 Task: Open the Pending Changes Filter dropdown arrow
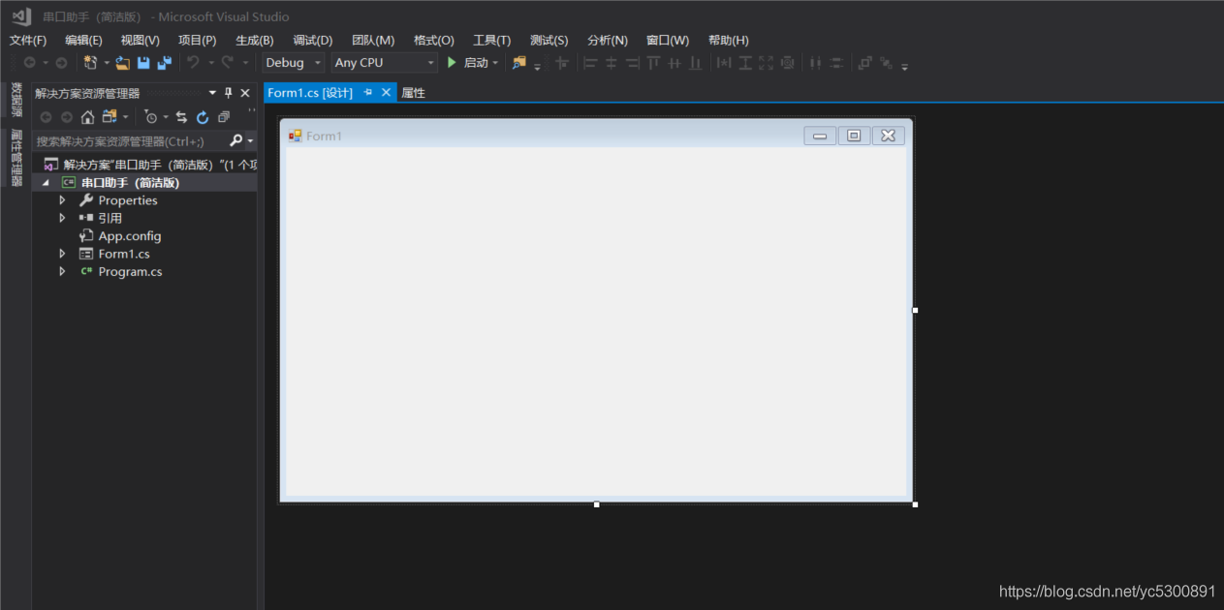tap(166, 117)
